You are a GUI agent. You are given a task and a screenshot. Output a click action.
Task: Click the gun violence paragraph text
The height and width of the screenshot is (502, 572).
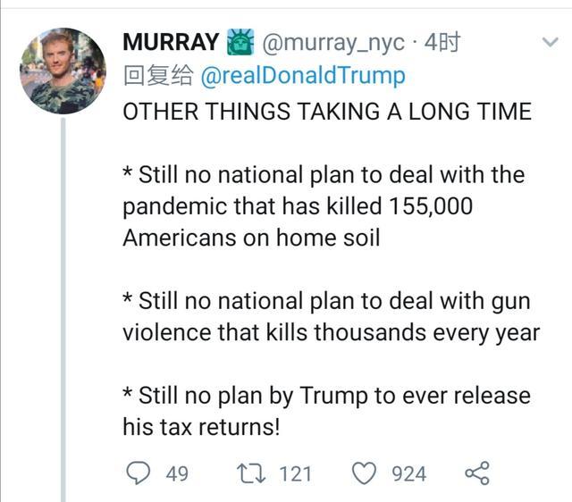pos(329,317)
